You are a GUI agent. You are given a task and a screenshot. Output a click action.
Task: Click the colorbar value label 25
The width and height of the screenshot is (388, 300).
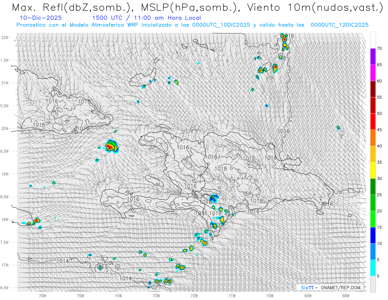(379, 195)
